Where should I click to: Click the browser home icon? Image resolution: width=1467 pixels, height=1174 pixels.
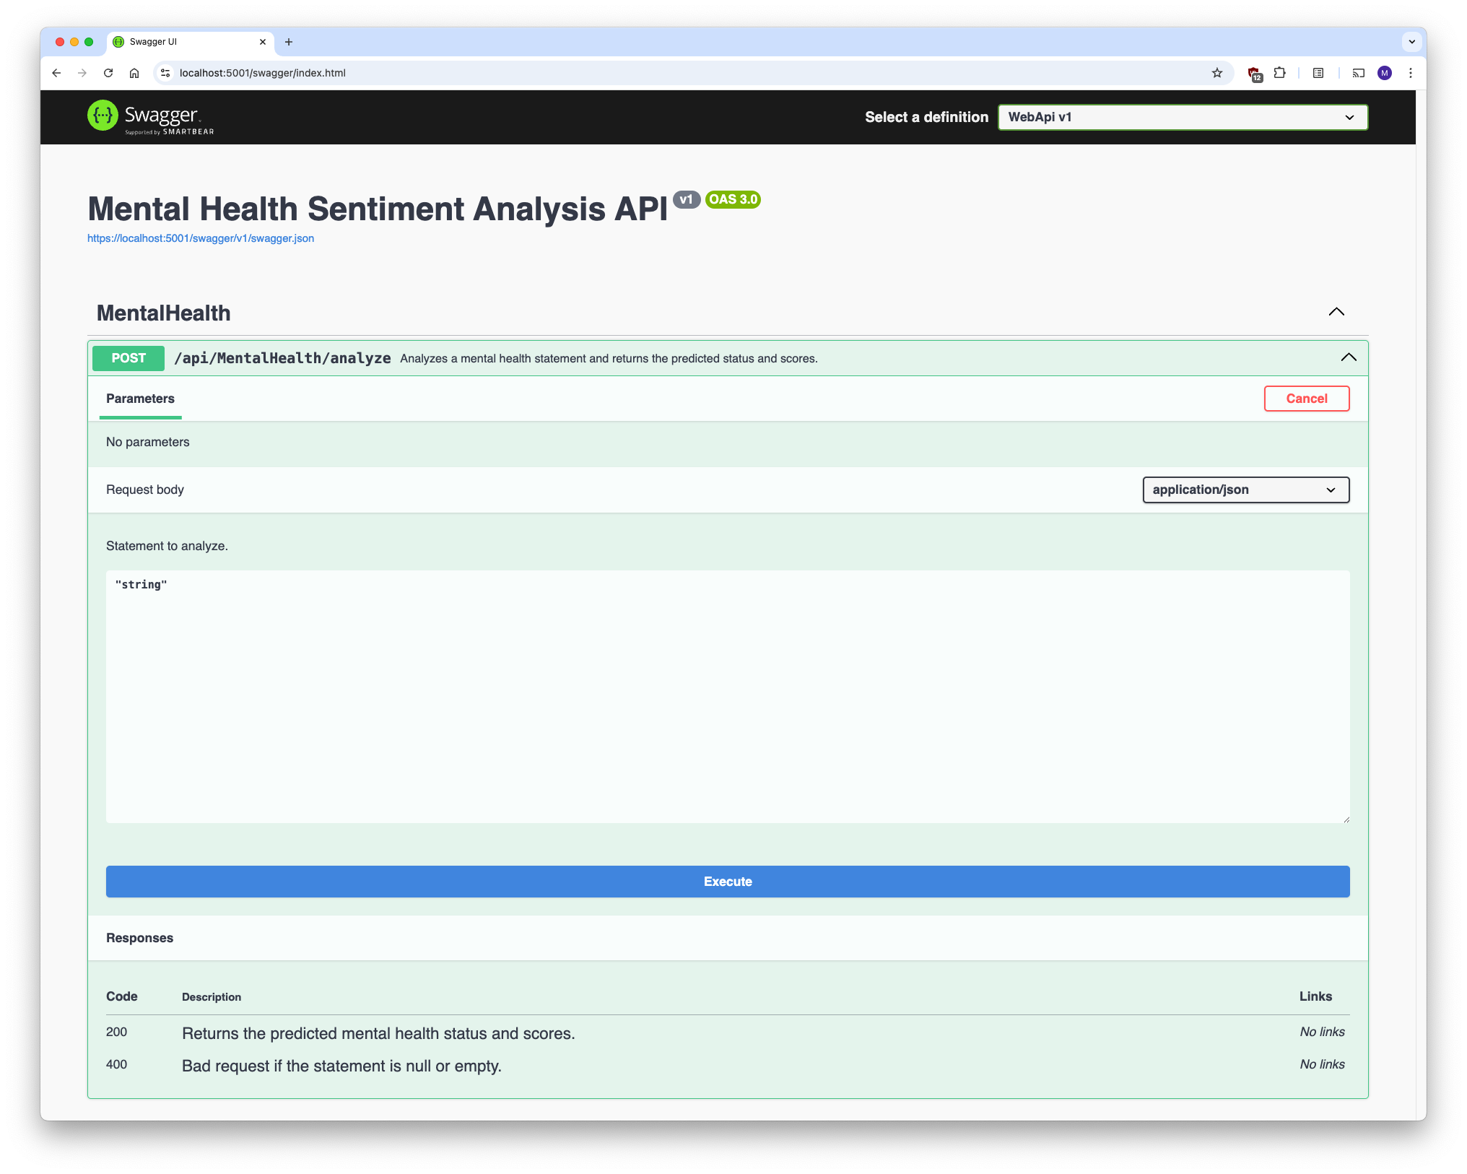[x=134, y=73]
